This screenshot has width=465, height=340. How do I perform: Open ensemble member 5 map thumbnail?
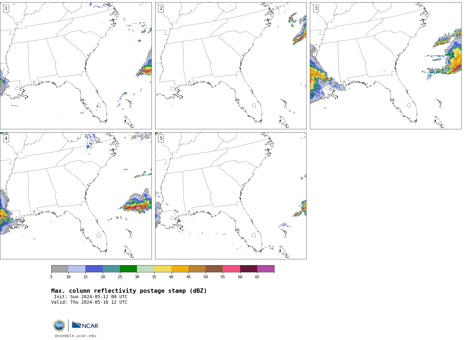pyautogui.click(x=231, y=196)
